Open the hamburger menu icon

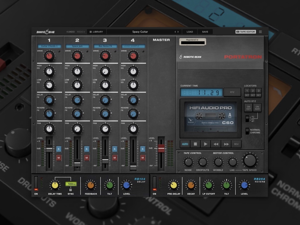pyautogui.click(x=260, y=32)
